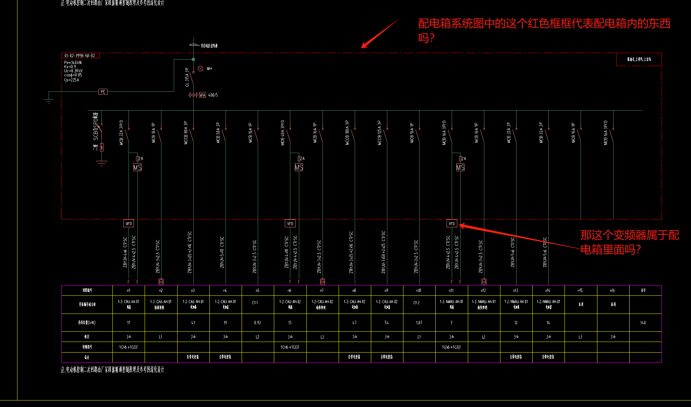The width and height of the screenshot is (691, 407).
Task: Click the lamp symbol above column n7
Action: (x=322, y=282)
